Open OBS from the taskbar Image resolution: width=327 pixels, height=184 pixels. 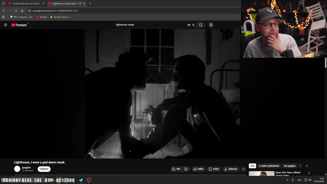coord(89,180)
